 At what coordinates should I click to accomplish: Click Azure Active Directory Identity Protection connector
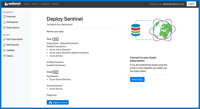69,53
